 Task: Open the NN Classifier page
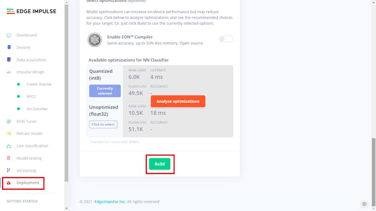tap(37, 109)
